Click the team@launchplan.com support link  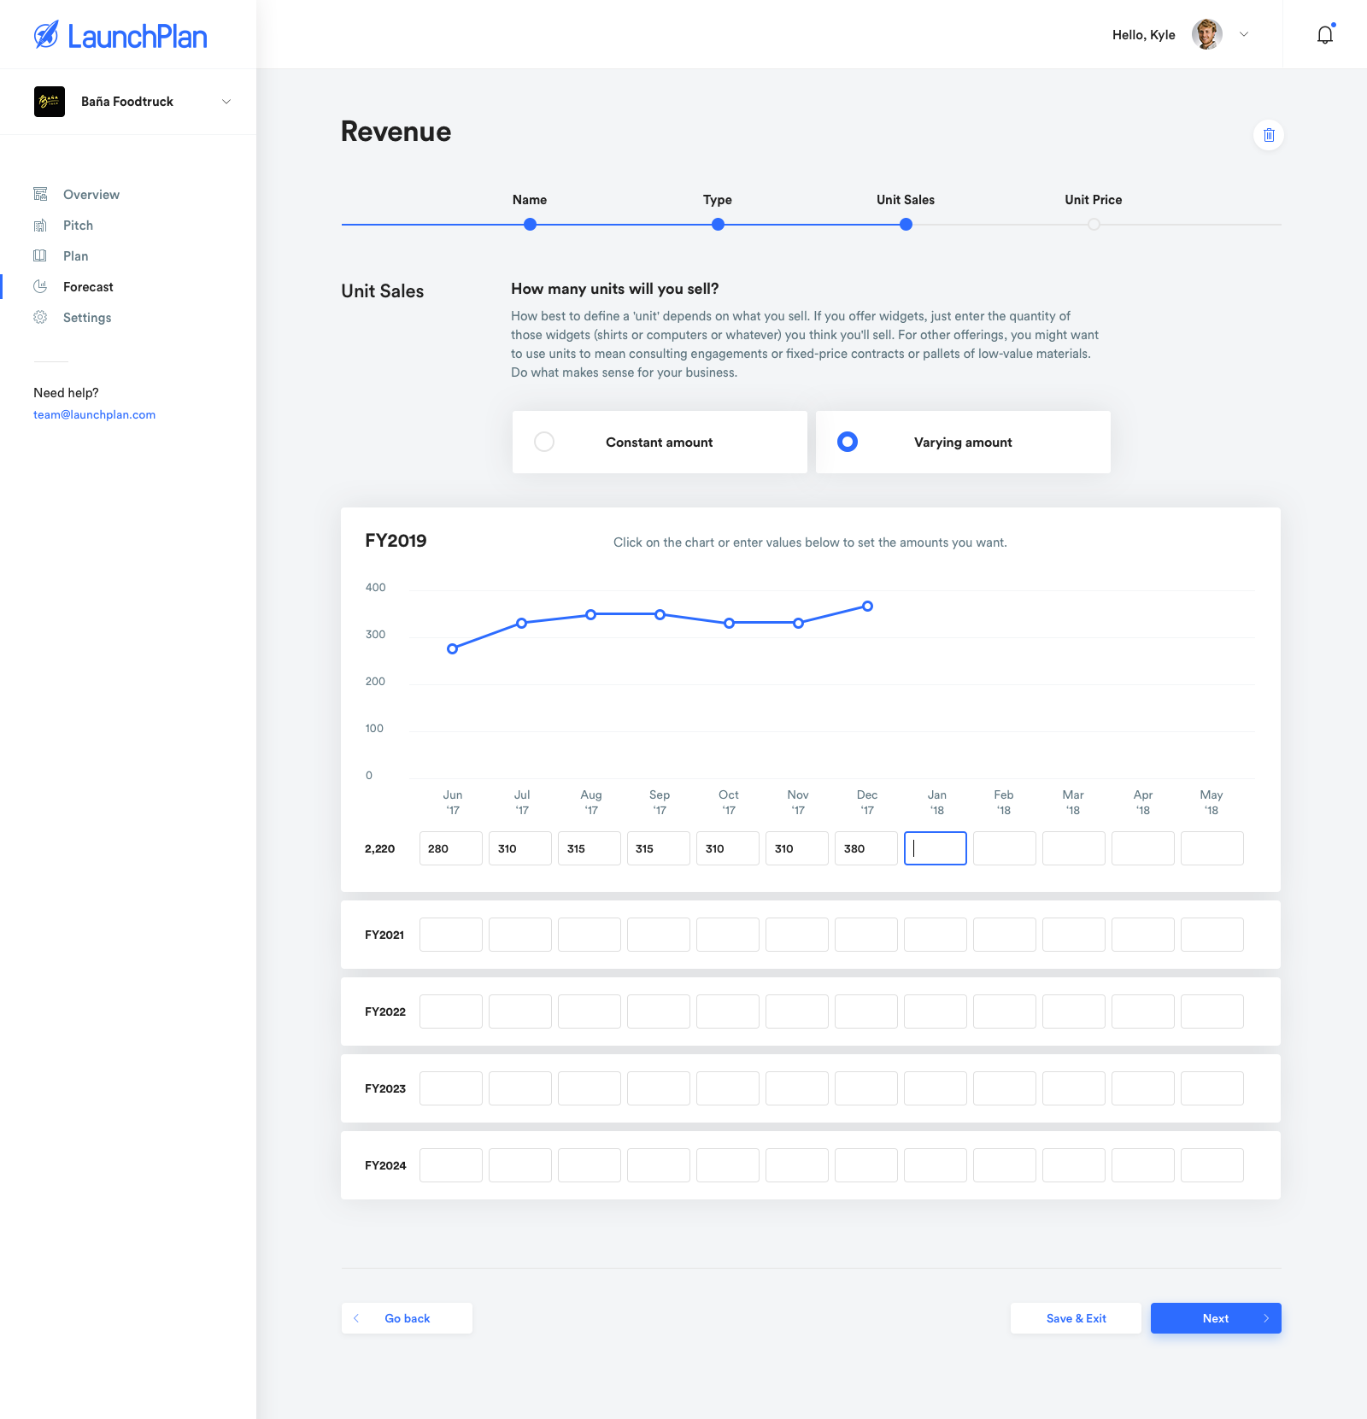[94, 415]
